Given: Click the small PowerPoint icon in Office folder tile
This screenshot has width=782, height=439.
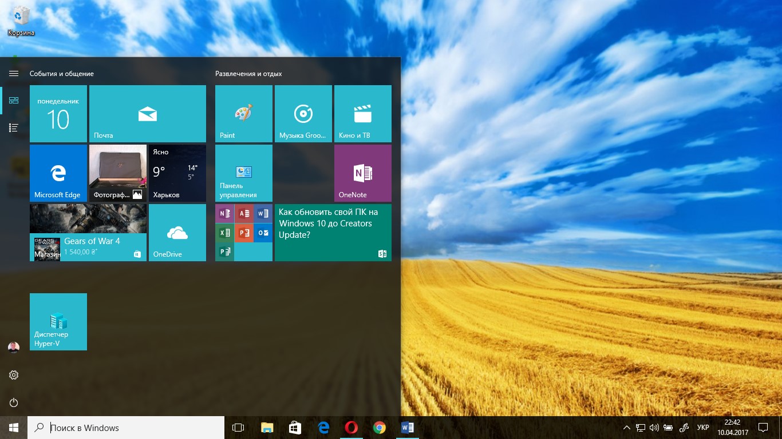Looking at the screenshot, I should [244, 233].
